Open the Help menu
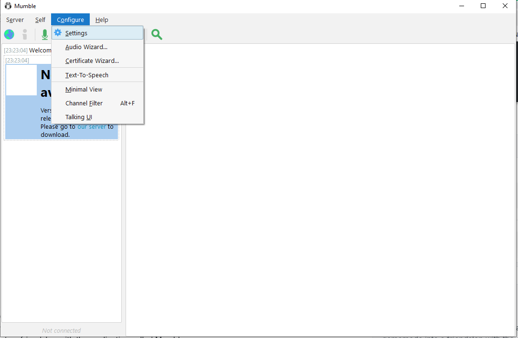Viewport: 518px width, 338px height. point(102,20)
